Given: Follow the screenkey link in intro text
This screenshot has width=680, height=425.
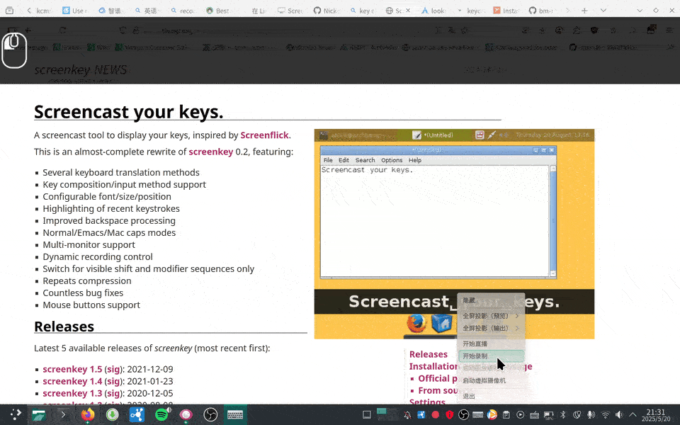Looking at the screenshot, I should point(211,152).
